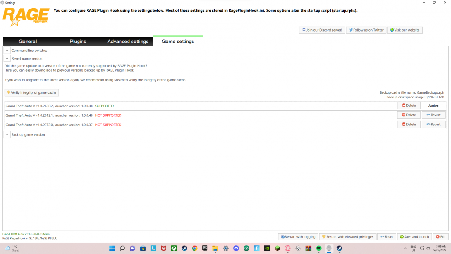451x254 pixels.
Task: Open the General tab
Action: click(28, 41)
